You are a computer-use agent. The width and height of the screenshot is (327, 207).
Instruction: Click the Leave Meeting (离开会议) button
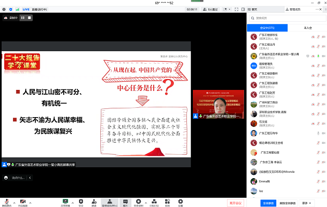coord(235,203)
